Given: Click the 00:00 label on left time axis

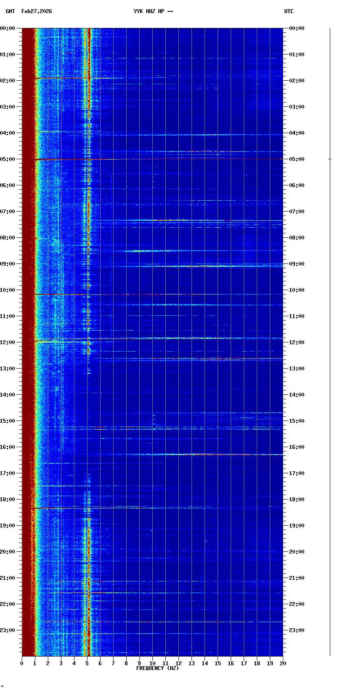Looking at the screenshot, I should point(8,28).
